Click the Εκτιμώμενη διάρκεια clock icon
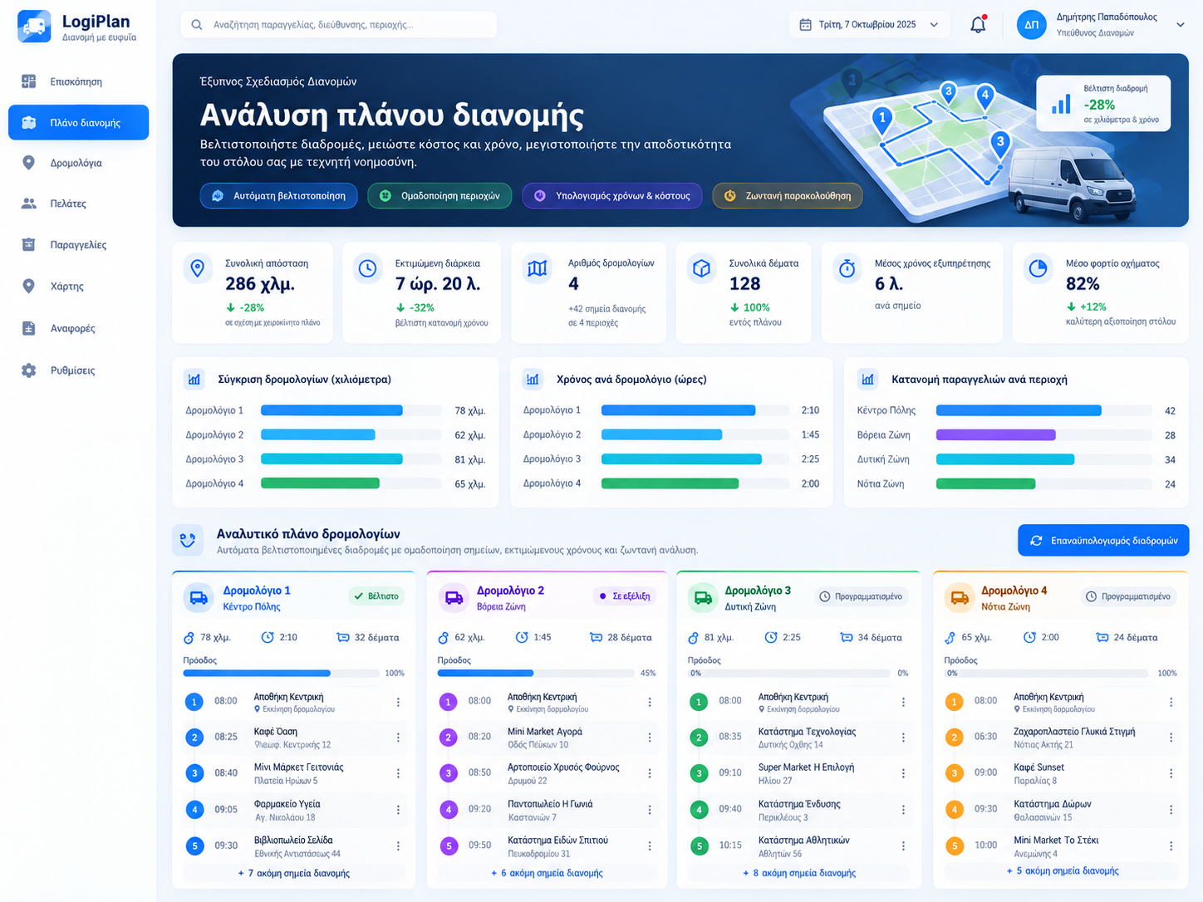This screenshot has width=1203, height=902. [x=367, y=268]
